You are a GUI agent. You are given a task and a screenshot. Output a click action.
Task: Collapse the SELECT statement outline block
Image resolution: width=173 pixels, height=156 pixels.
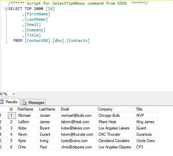[x=6, y=9]
